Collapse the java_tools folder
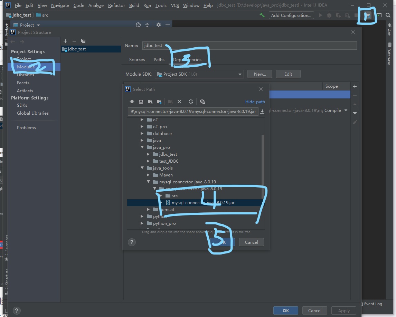Screen dimensions: 396x317 tap(142, 167)
